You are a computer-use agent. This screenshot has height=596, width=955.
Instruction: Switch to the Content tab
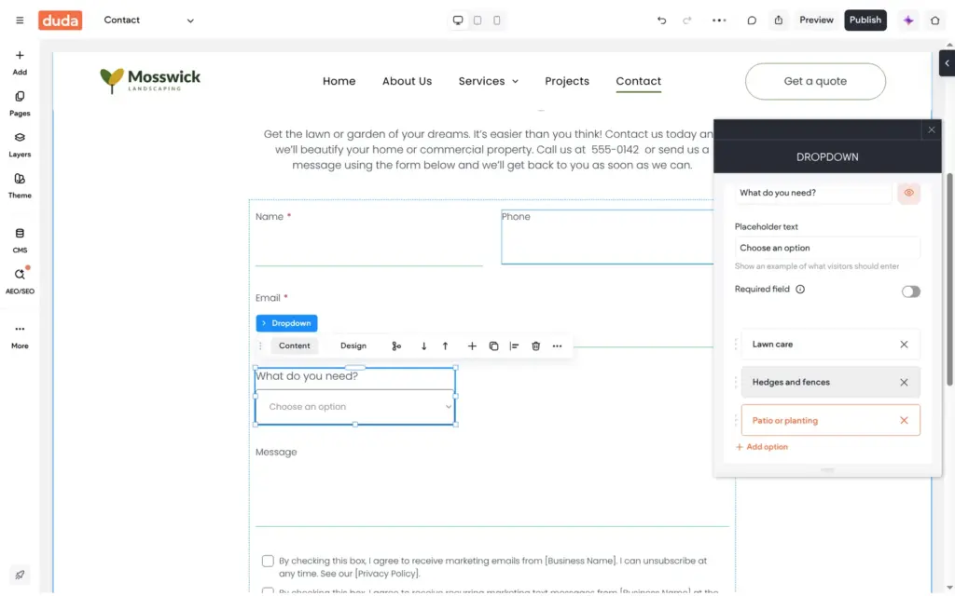[294, 346]
